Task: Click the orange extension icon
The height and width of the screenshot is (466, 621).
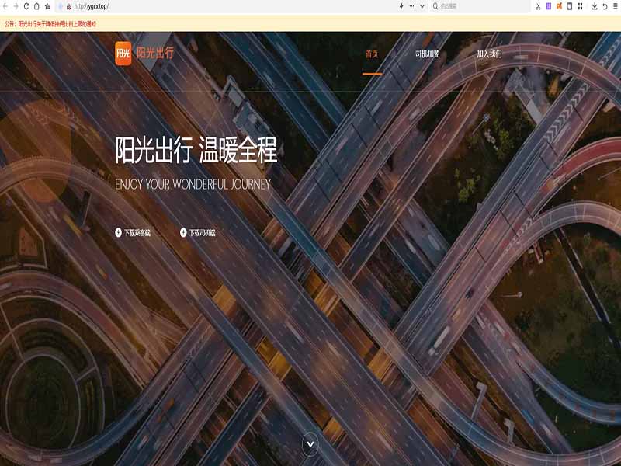Action: tap(559, 6)
